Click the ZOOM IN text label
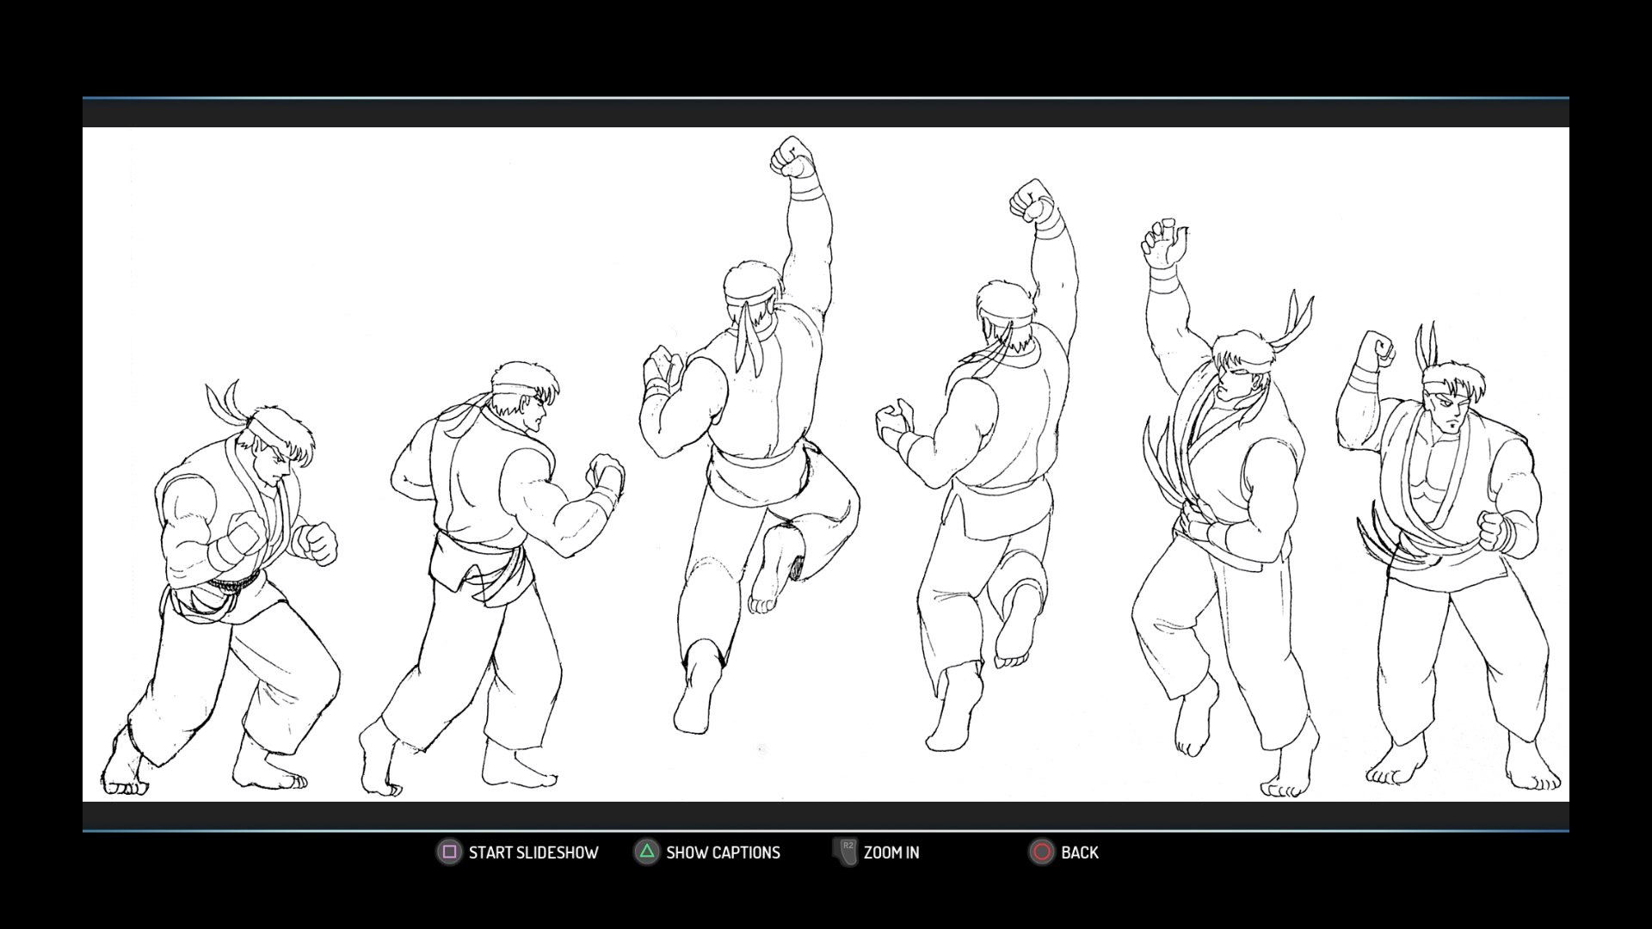The image size is (1652, 929). (x=891, y=852)
